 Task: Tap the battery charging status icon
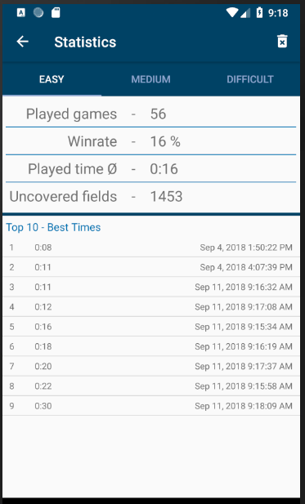[259, 12]
